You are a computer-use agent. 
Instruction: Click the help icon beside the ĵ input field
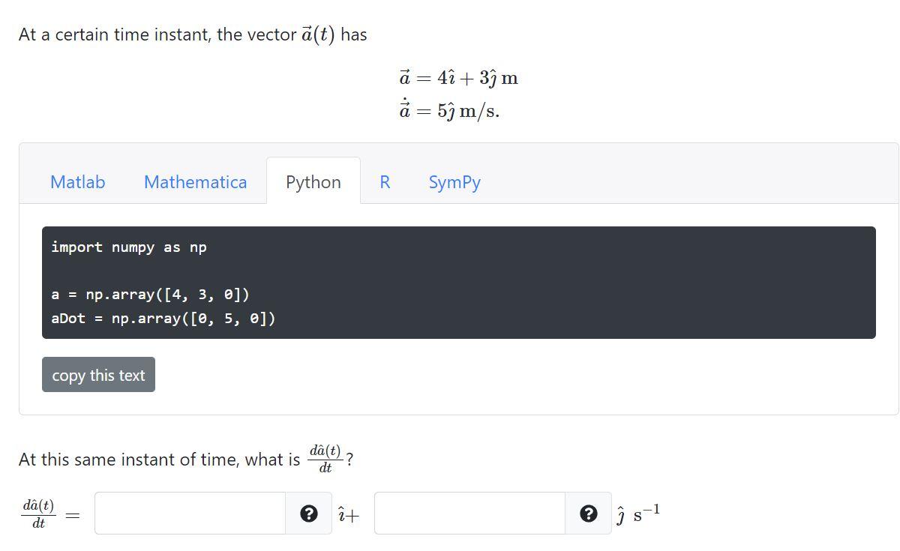coord(589,513)
